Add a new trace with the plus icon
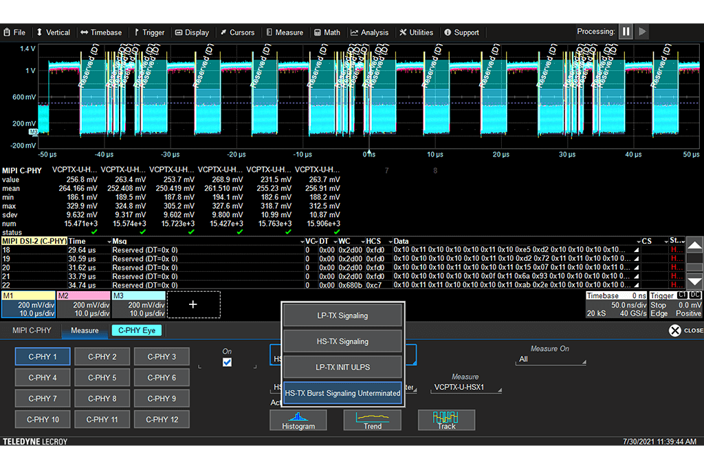The image size is (704, 469). coord(193,305)
